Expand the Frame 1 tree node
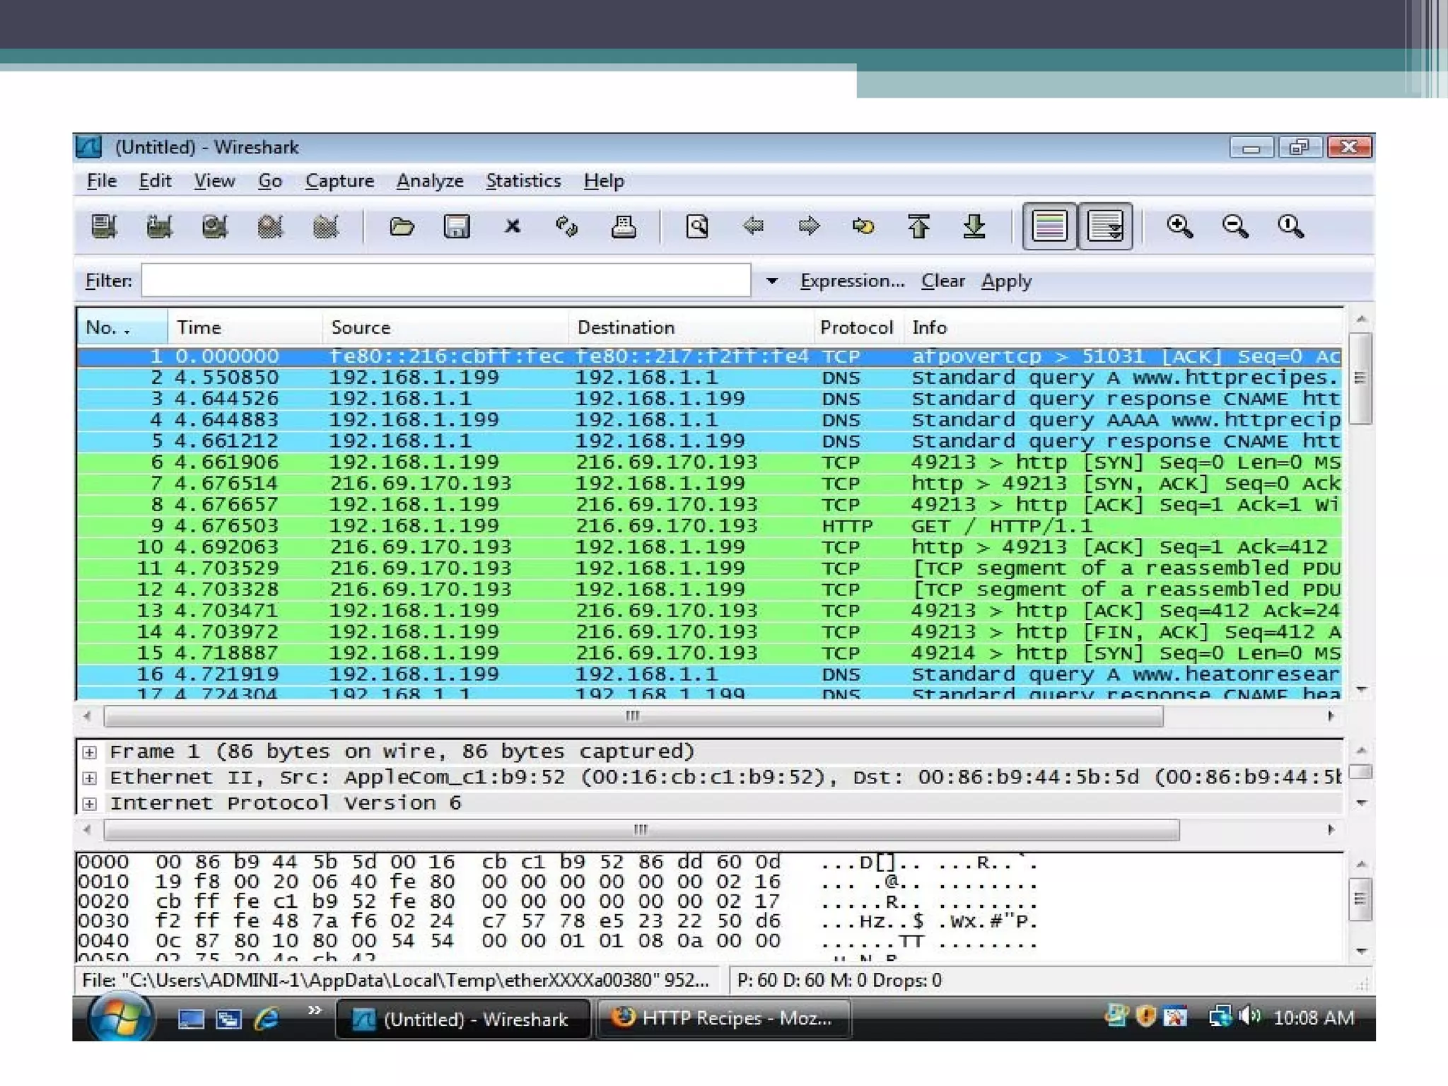 click(89, 752)
